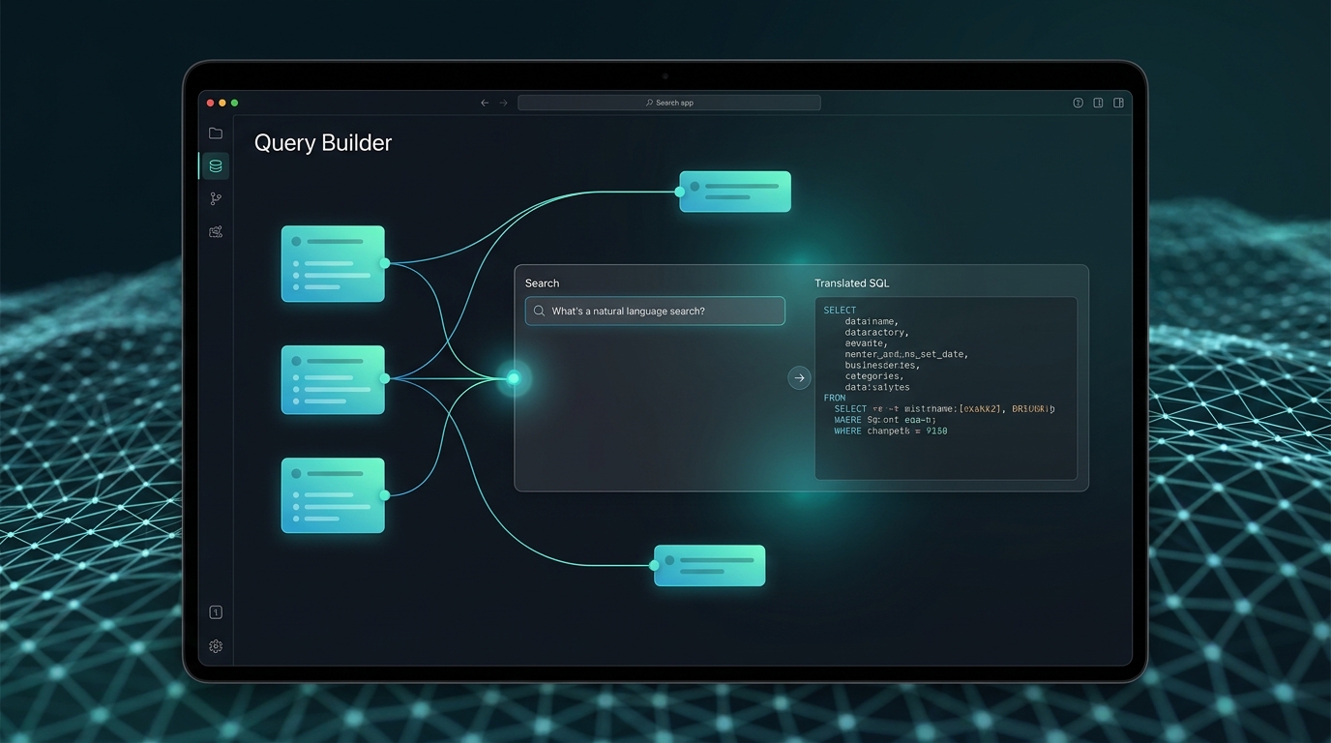Image resolution: width=1331 pixels, height=743 pixels.
Task: Select the top-left table node card
Action: (333, 264)
